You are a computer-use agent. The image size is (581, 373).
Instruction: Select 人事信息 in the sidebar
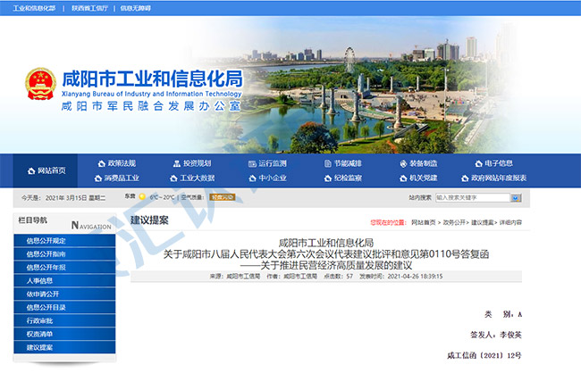click(x=64, y=281)
